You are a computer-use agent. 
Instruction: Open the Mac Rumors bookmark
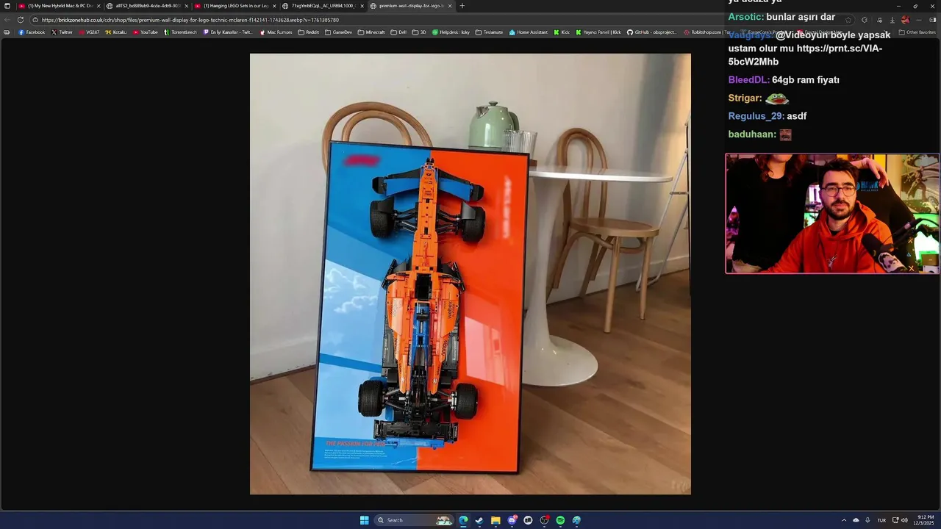click(x=276, y=32)
